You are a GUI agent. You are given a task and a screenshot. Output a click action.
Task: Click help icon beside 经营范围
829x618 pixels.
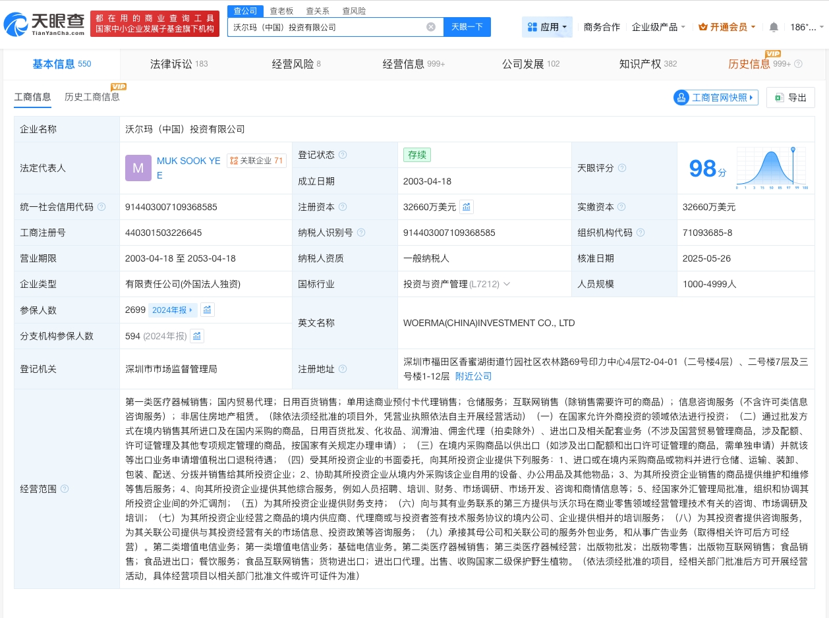pyautogui.click(x=65, y=489)
